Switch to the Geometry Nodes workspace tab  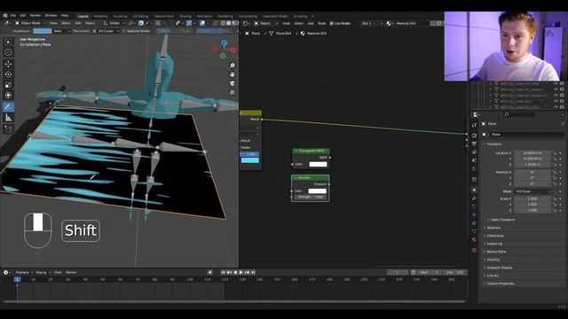click(275, 16)
